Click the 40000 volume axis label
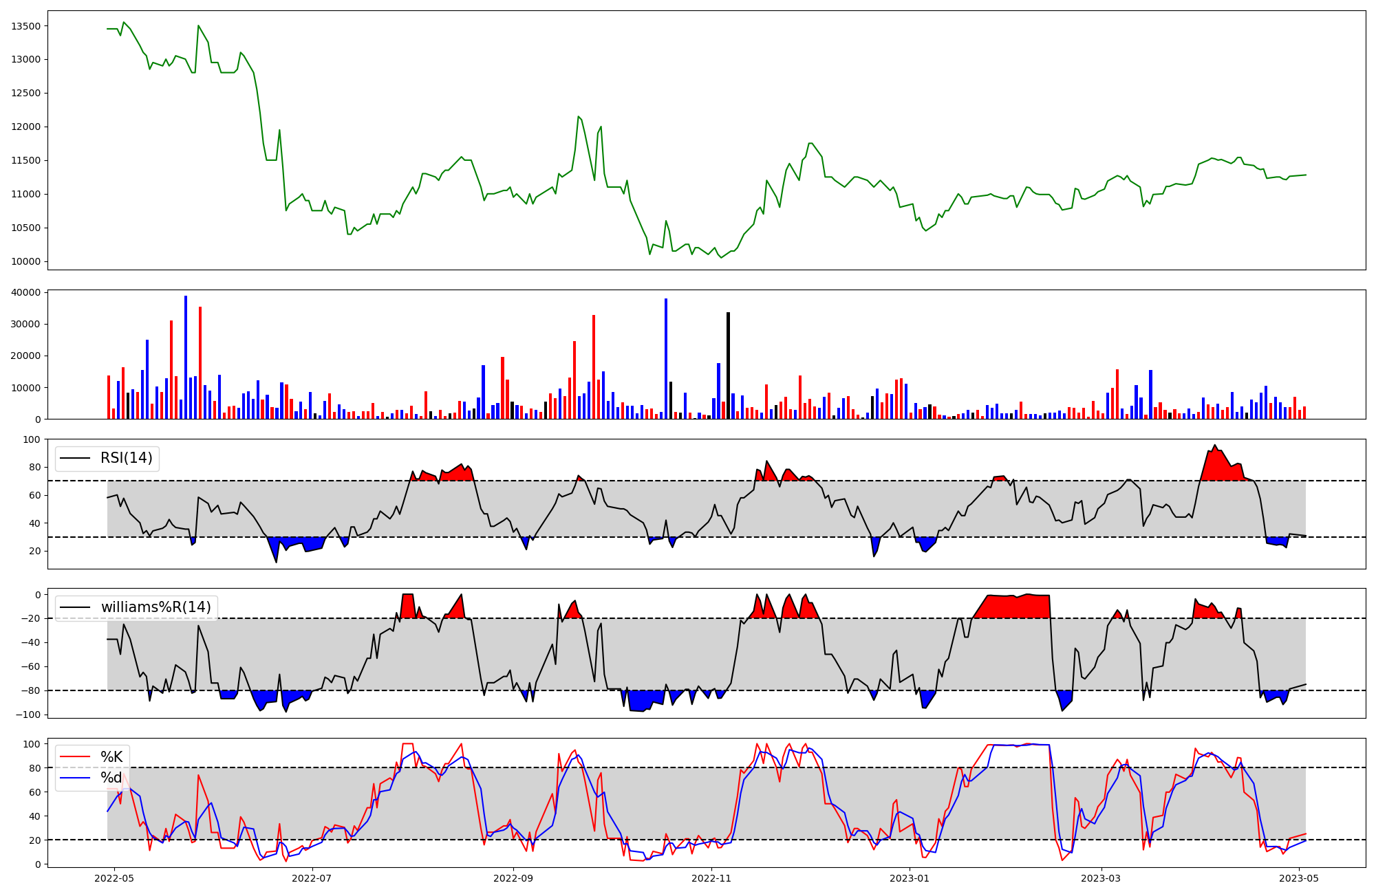Image resolution: width=1376 pixels, height=894 pixels. (x=26, y=292)
